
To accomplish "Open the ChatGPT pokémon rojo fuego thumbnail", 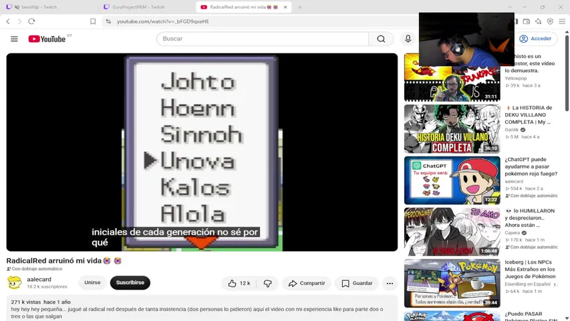I will coord(452,181).
